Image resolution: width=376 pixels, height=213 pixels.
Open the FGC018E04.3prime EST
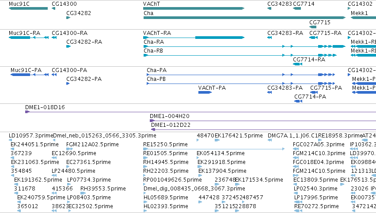pos(296,167)
